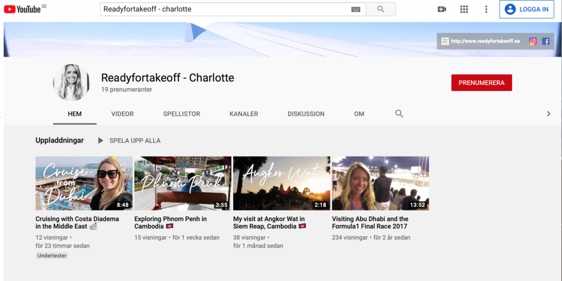Click the 19 prenumeranter text
Viewport: 562px width, 281px height.
[x=126, y=90]
